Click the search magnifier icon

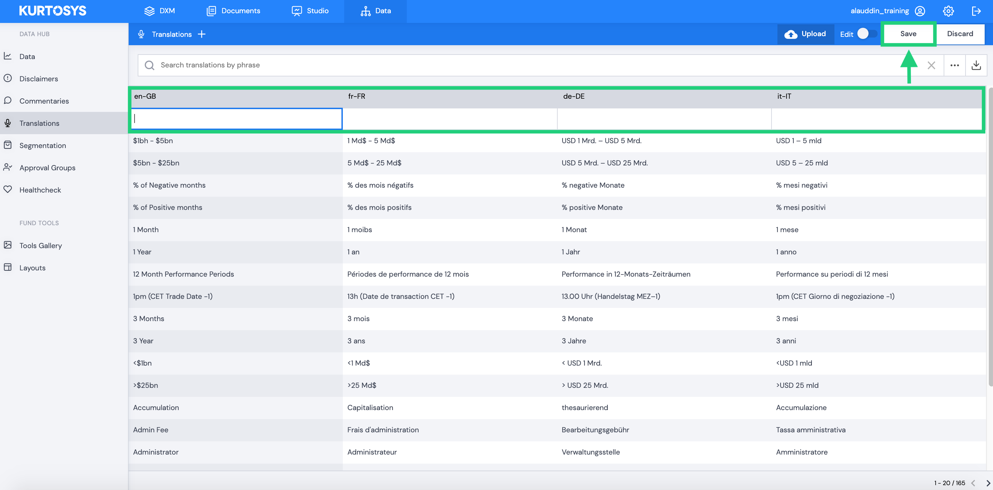(150, 65)
